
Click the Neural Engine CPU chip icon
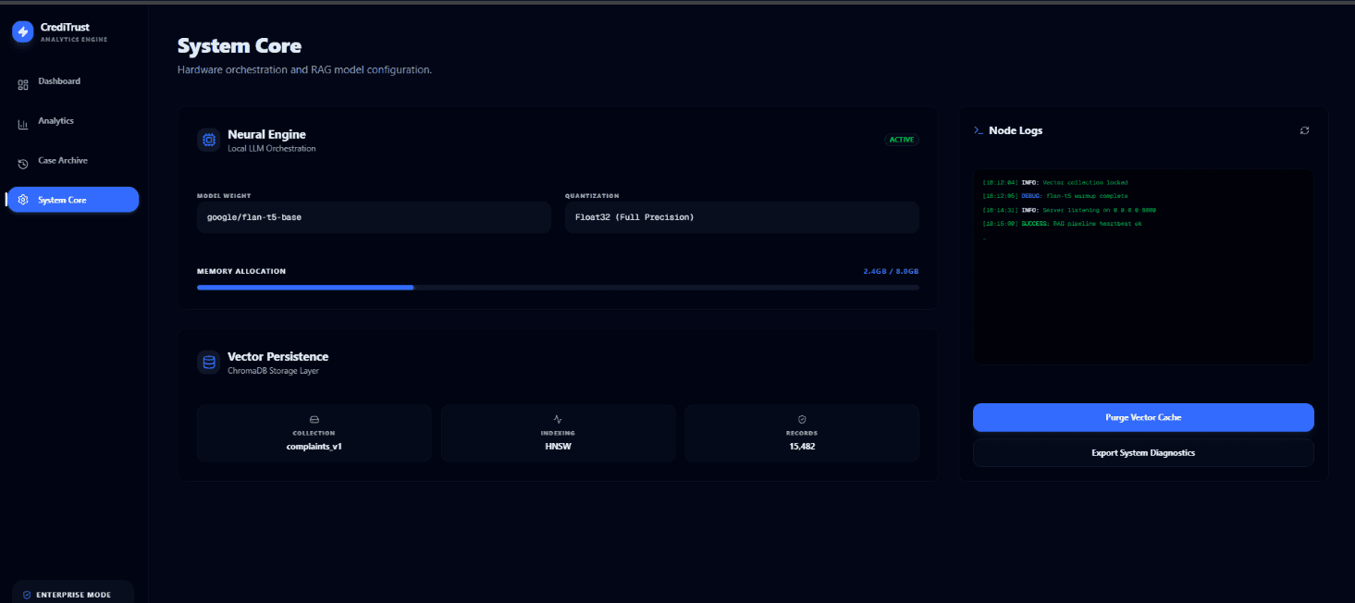(209, 140)
